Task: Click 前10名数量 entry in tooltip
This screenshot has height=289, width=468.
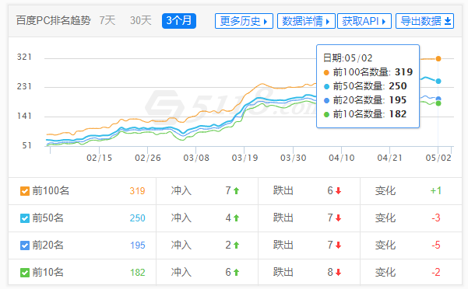Action: (365, 114)
